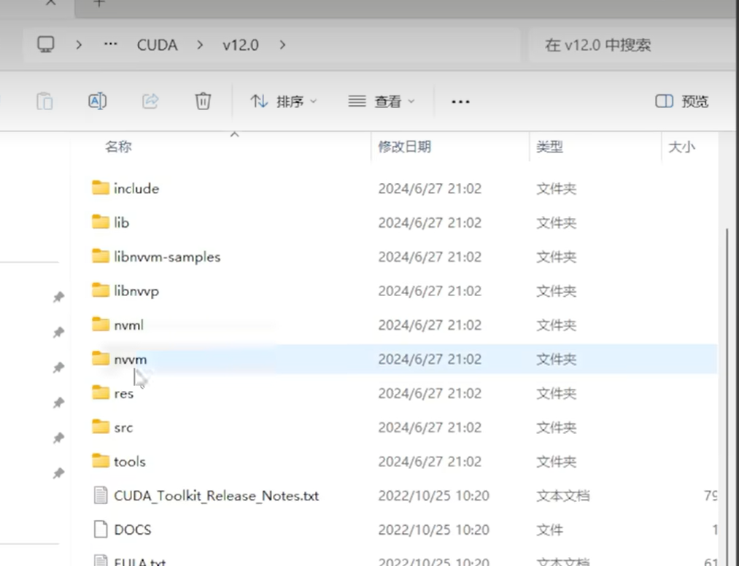Click the 文件 type cell of DOCS row
The image size is (739, 566).
point(549,530)
